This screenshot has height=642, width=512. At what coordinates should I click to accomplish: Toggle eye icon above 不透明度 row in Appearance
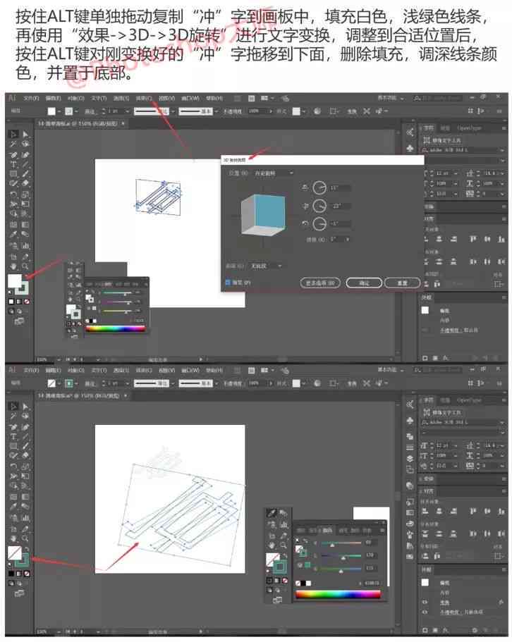(425, 603)
